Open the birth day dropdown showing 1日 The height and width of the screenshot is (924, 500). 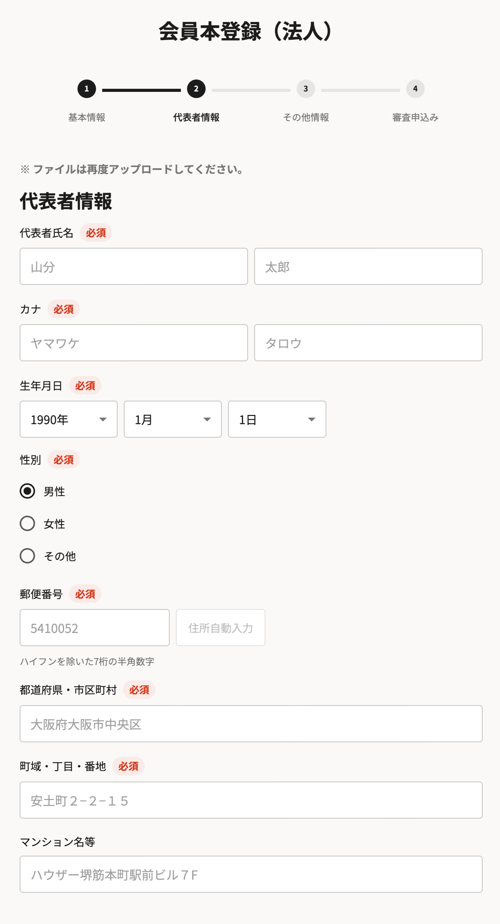(x=277, y=419)
